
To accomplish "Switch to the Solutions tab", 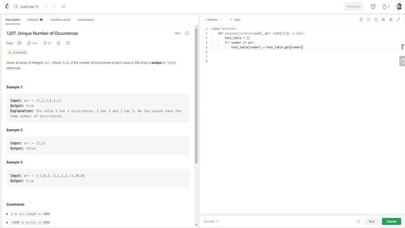I will 60,20.
